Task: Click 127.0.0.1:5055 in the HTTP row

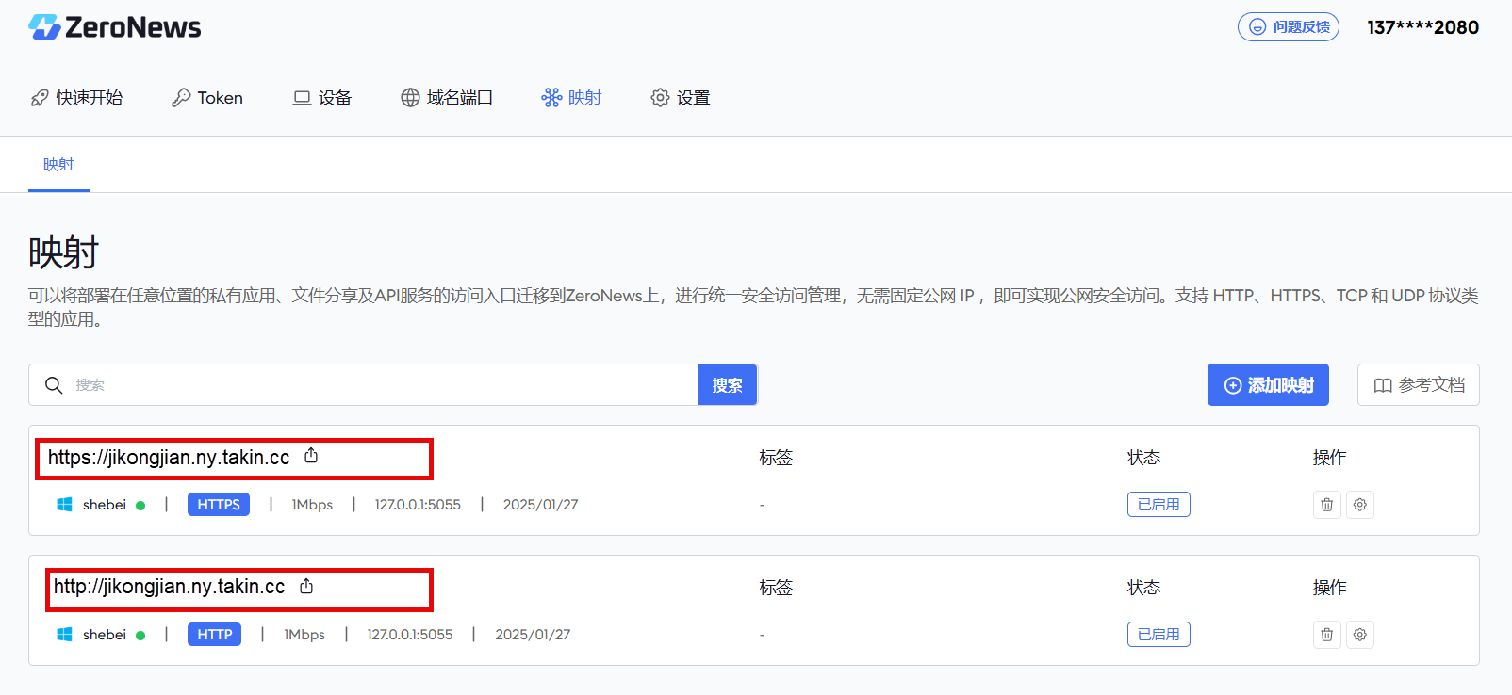Action: 410,635
